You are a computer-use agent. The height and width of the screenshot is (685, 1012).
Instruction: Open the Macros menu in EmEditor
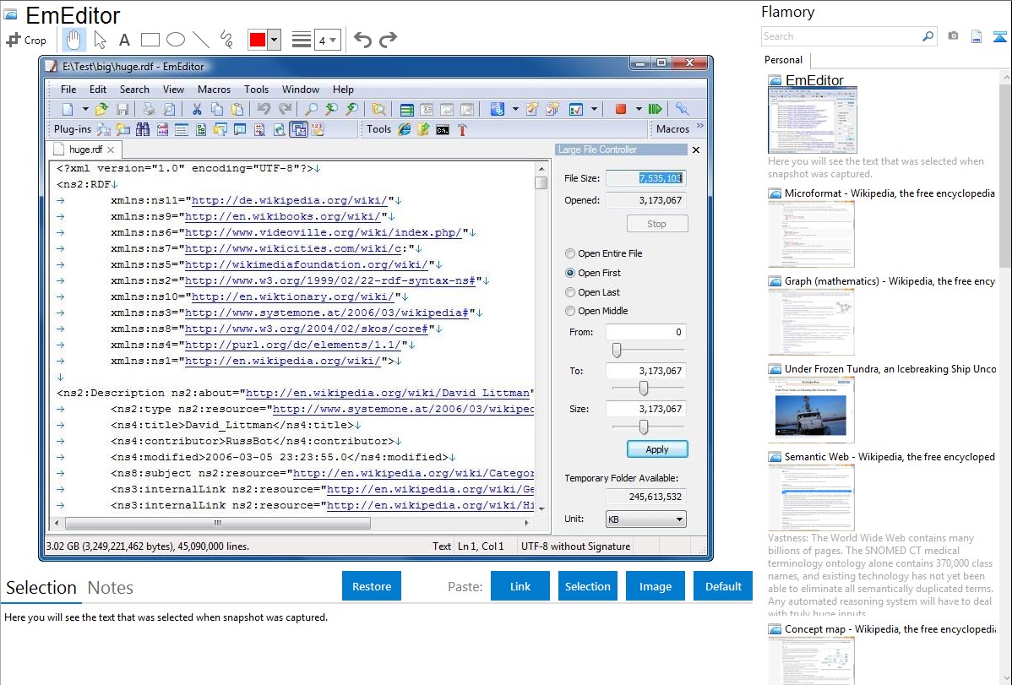pos(214,90)
